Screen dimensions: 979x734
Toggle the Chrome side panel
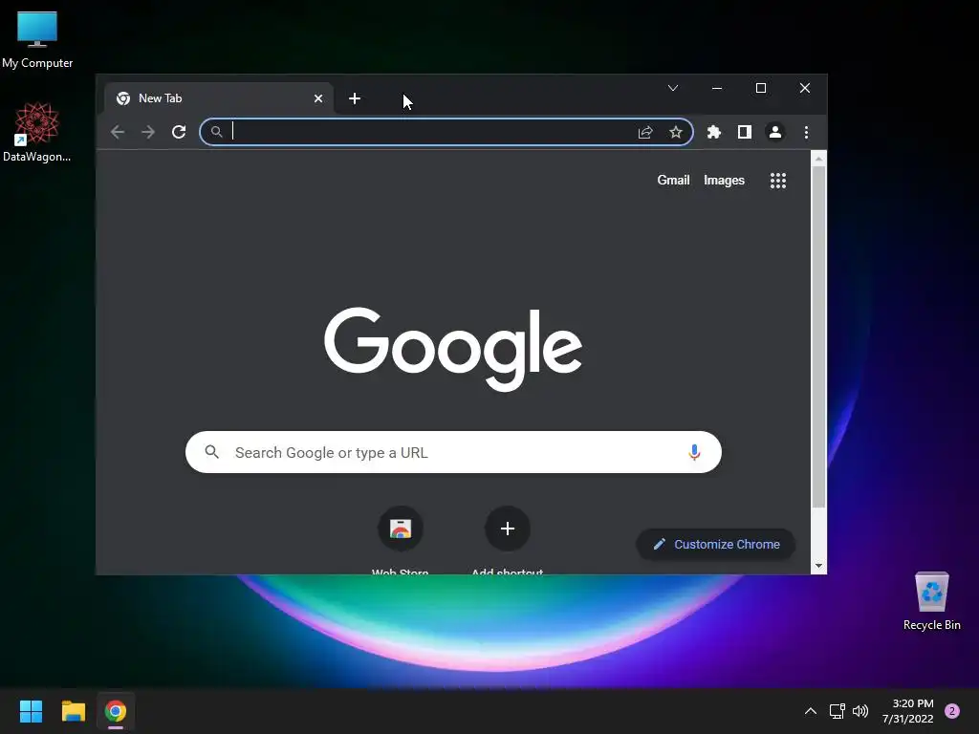click(744, 132)
